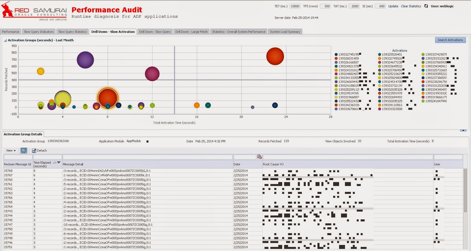Click the purple bubble in the chart
The image size is (471, 251).
tap(85, 60)
